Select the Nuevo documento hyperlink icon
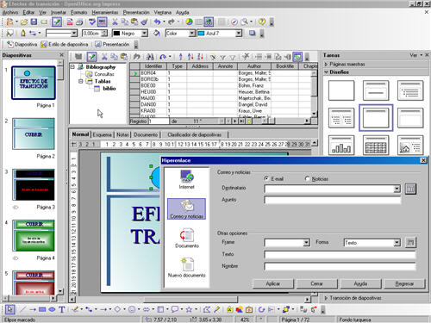The width and height of the screenshot is (431, 323). click(187, 268)
